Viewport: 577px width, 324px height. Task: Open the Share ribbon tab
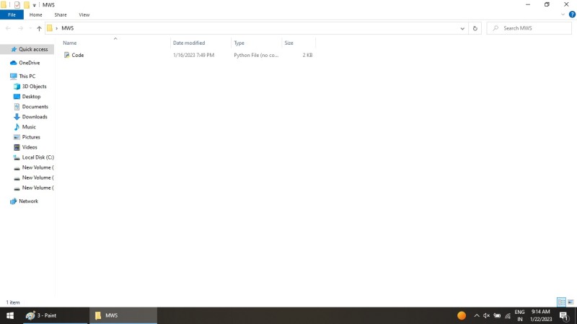point(61,14)
